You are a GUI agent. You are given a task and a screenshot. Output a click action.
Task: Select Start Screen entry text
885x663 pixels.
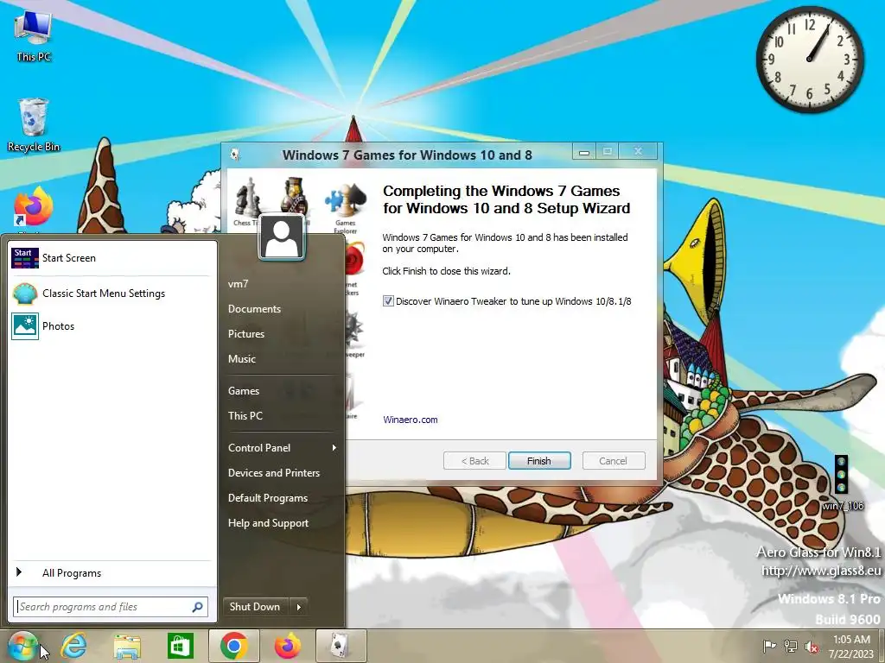(69, 258)
